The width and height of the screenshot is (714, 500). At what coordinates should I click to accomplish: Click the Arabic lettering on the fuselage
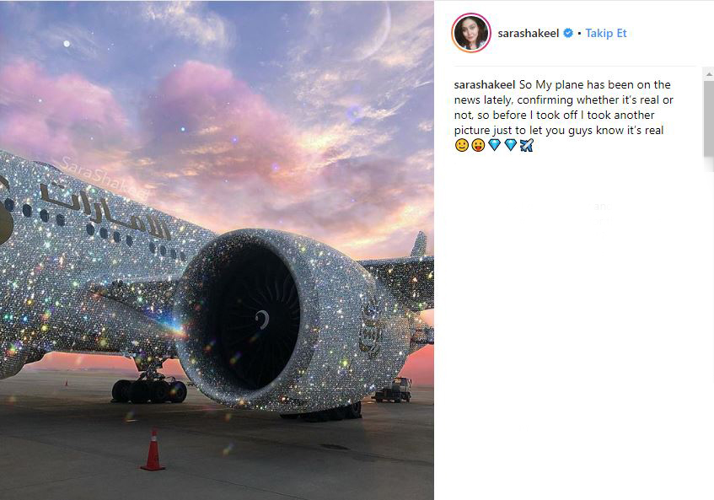pos(105,210)
